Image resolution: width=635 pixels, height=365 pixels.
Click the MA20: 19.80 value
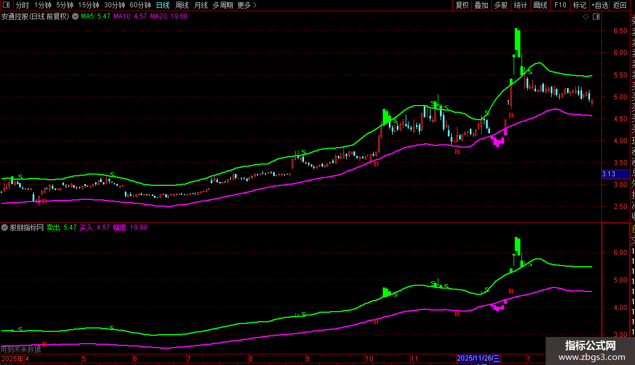(169, 16)
